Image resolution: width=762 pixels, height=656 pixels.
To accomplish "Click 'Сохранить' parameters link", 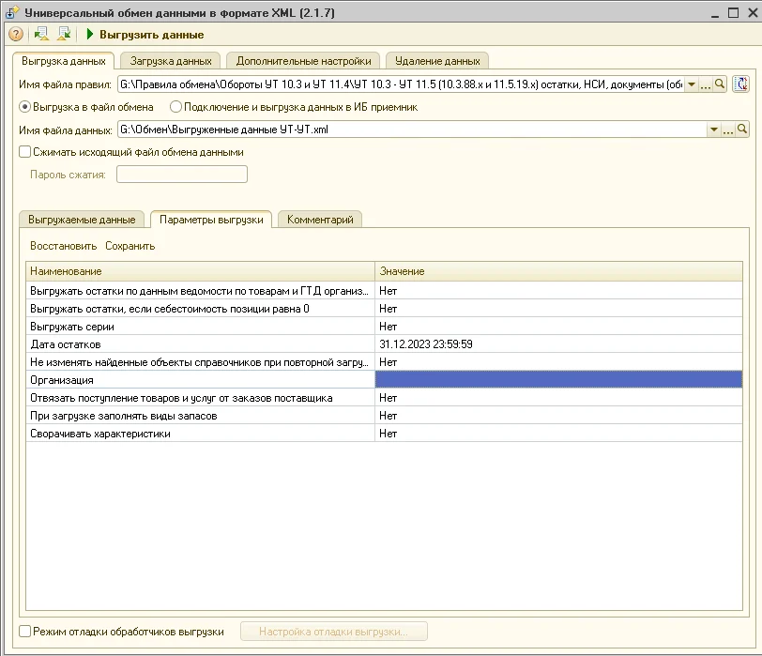I will [x=130, y=246].
